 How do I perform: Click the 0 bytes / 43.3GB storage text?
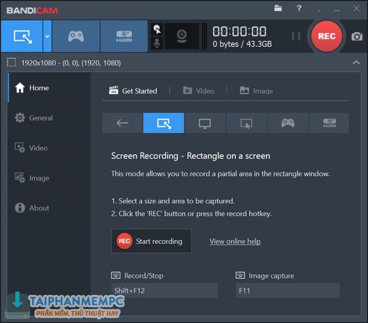(x=242, y=44)
